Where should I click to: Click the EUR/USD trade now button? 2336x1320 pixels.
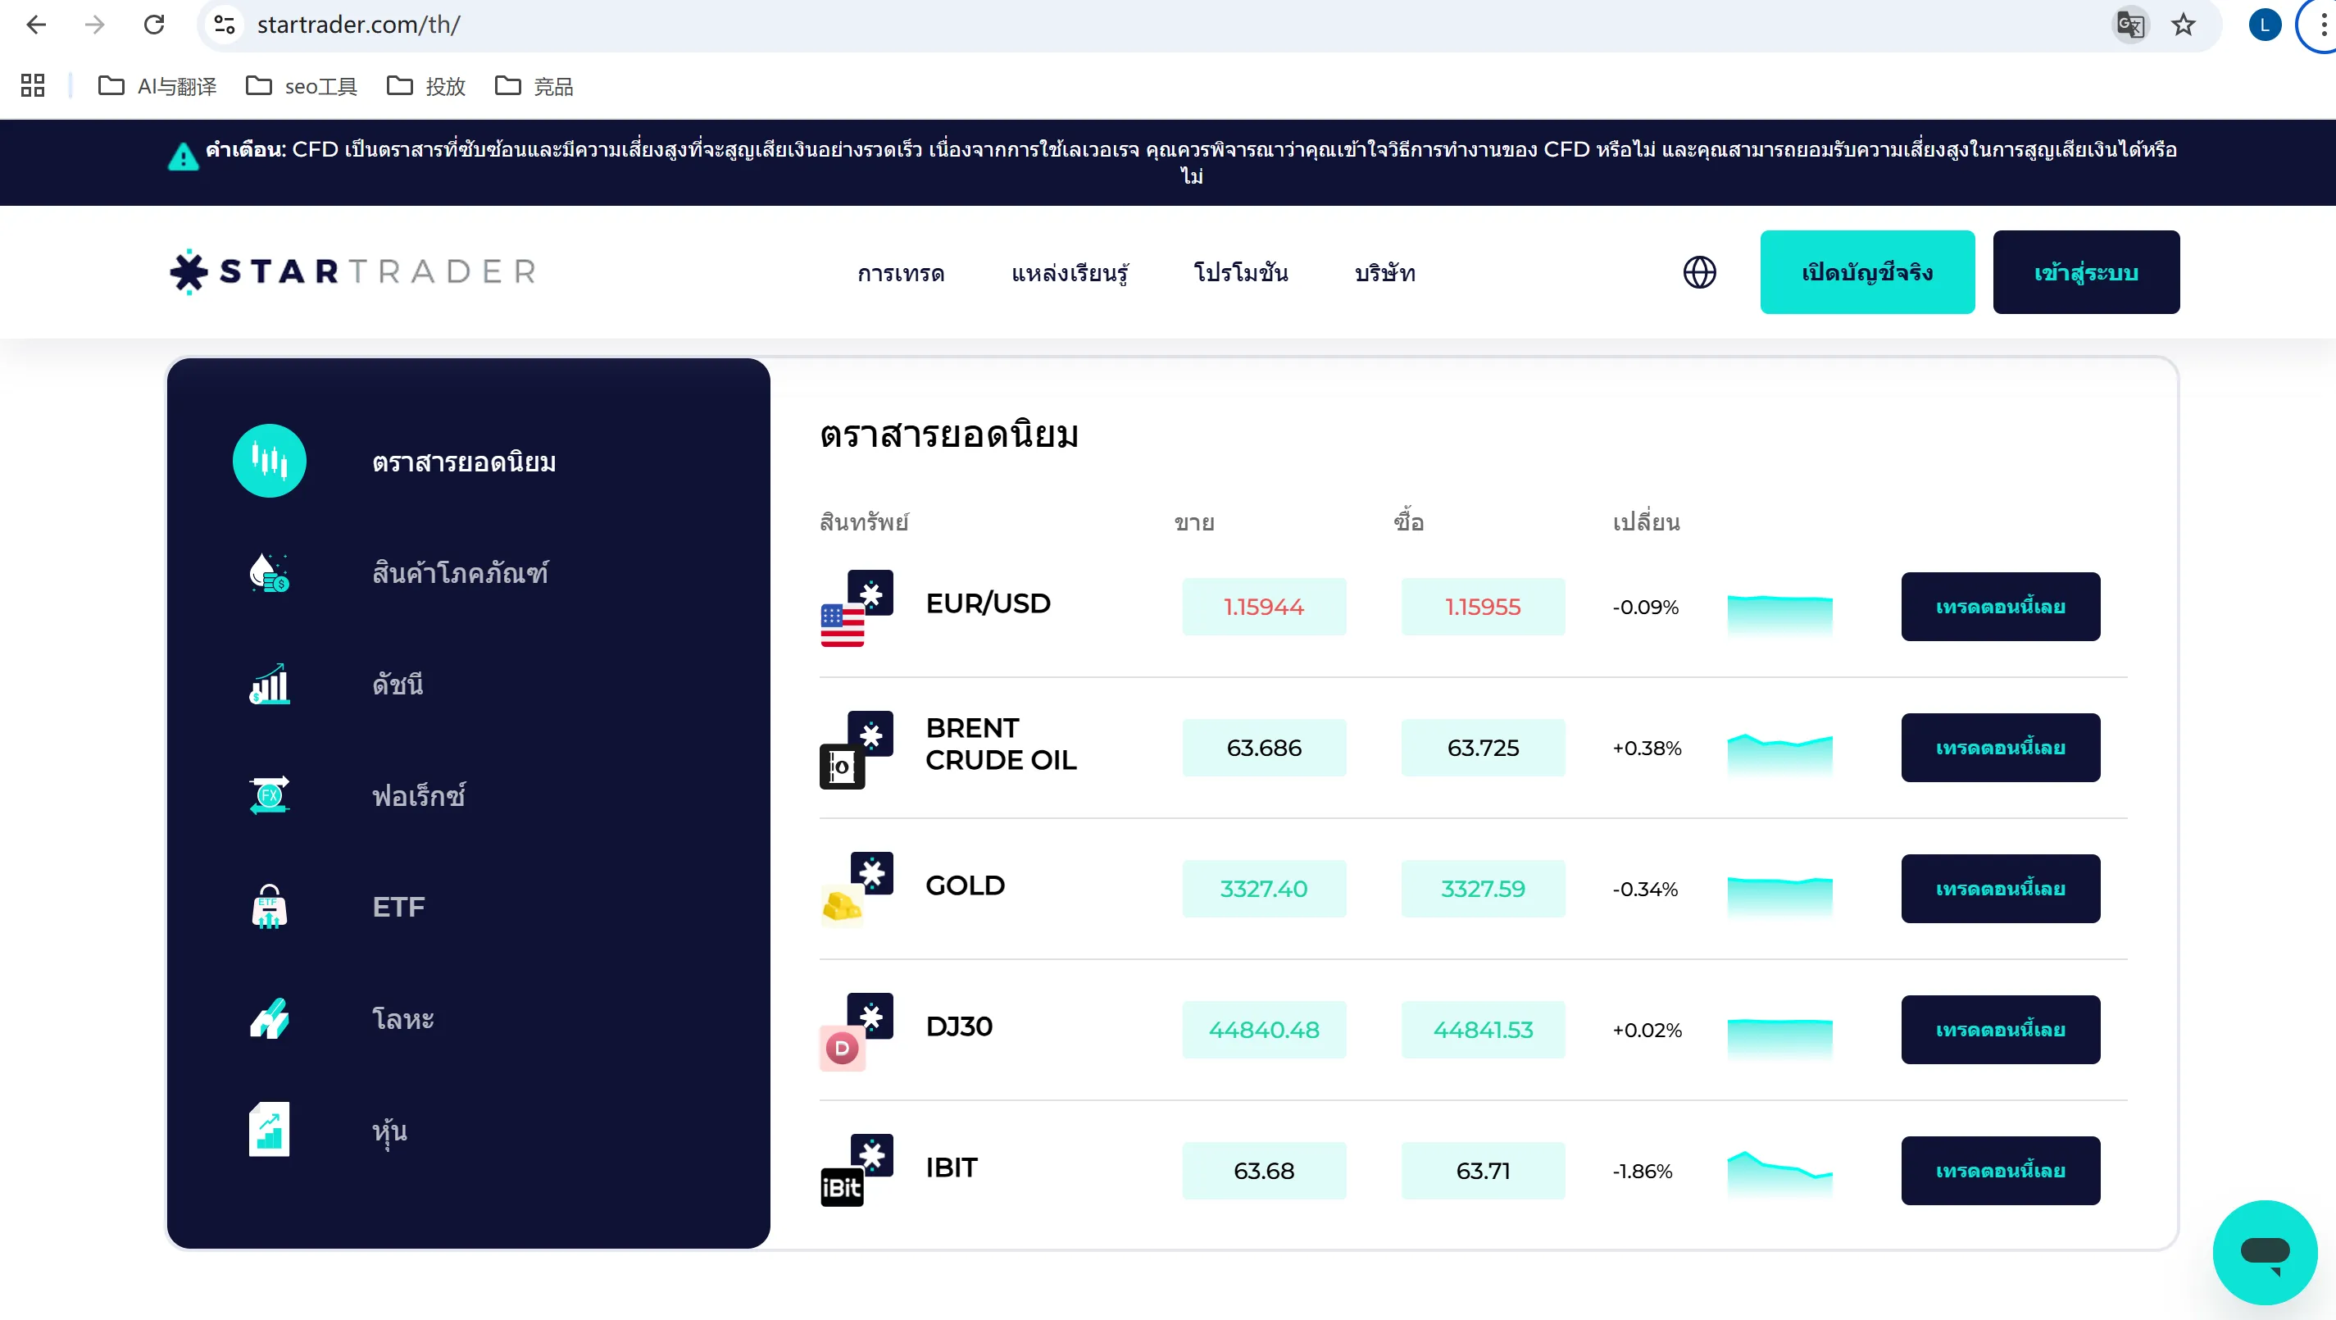(x=2001, y=607)
